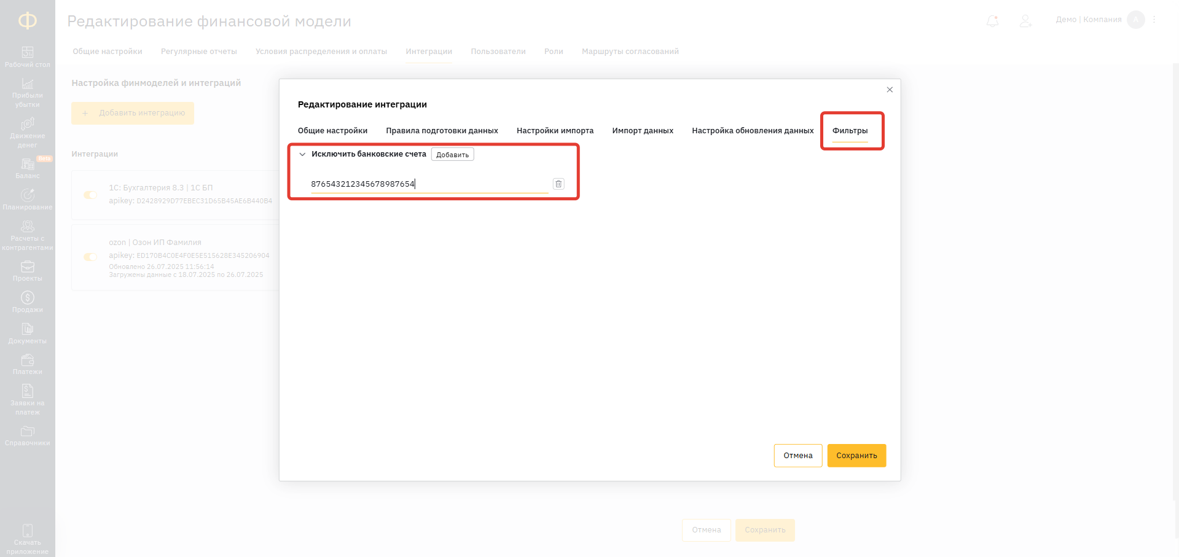Toggle the 1С: Бухгалтерия 8.3 integration switch
The height and width of the screenshot is (557, 1179).
90,195
